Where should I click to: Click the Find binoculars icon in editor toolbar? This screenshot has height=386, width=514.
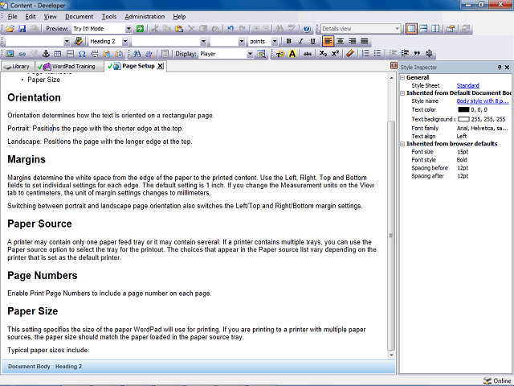point(137,54)
